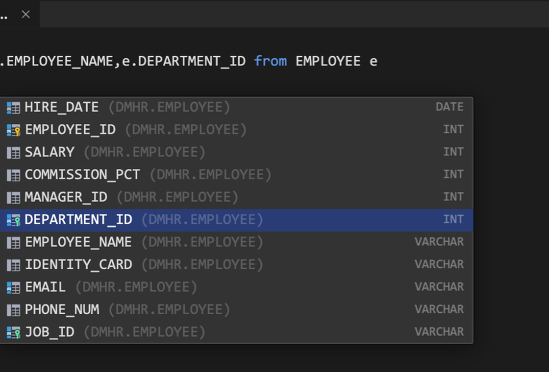Choose the MANAGER_ID suggestion

(x=66, y=197)
